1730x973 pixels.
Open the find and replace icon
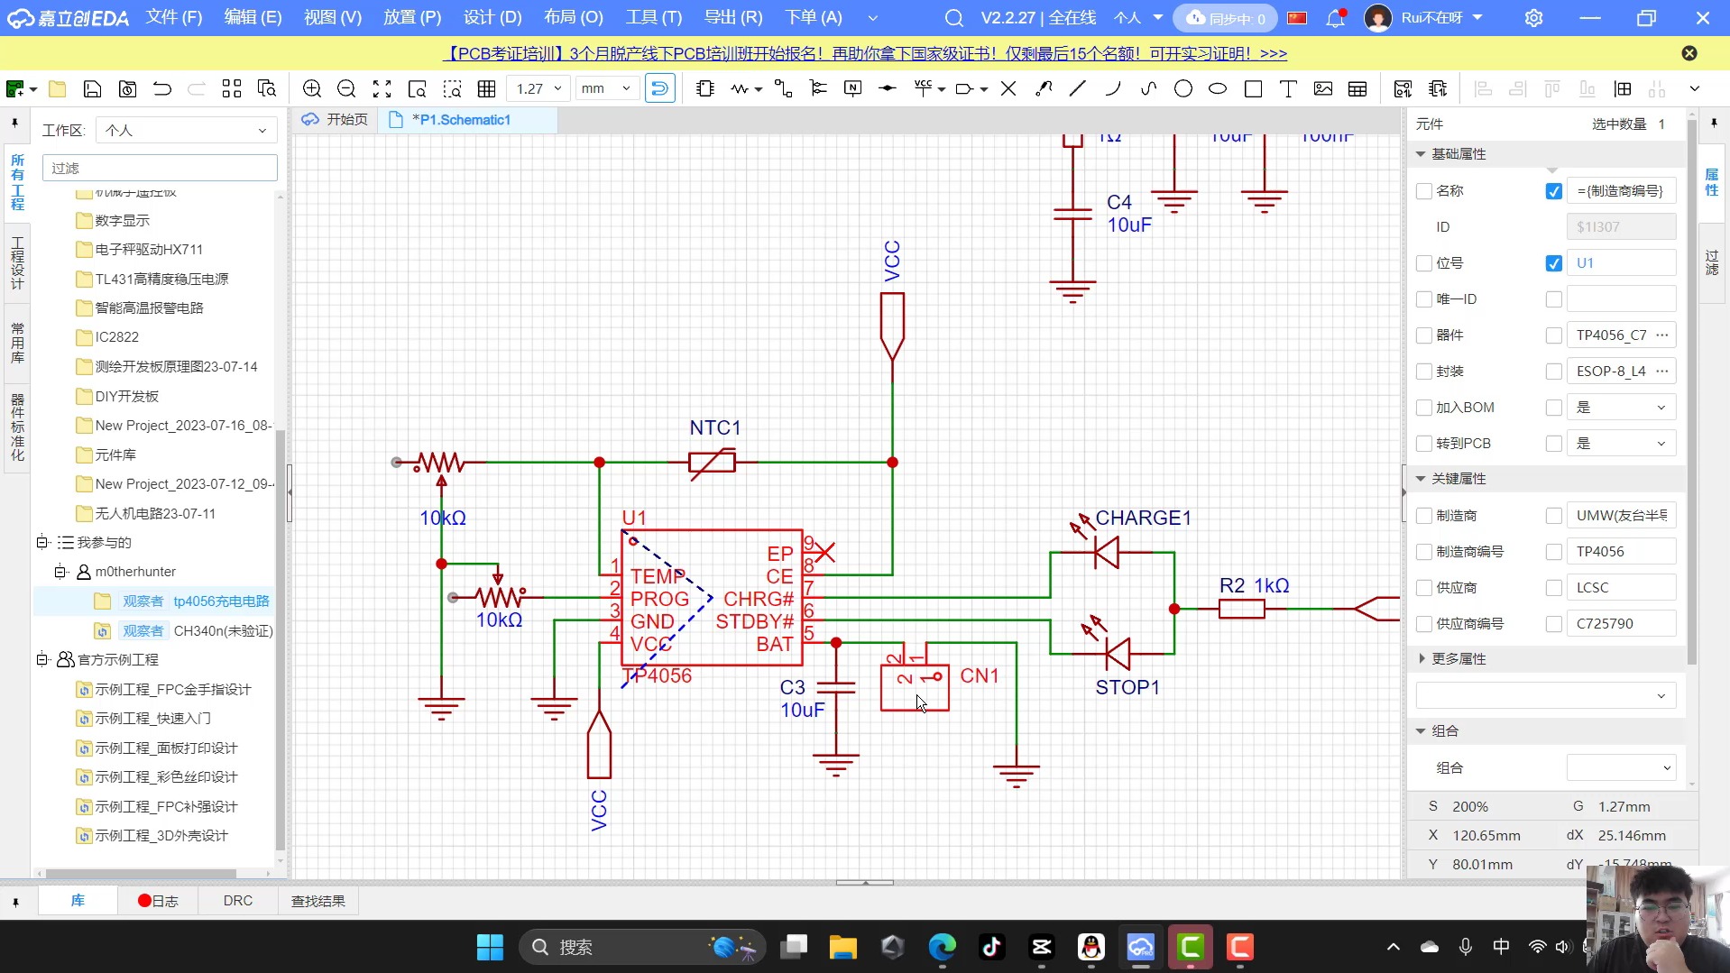pos(267,88)
